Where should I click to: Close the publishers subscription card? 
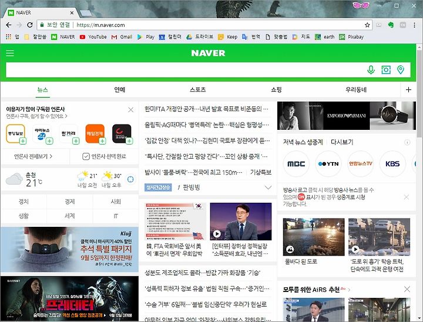[130, 109]
